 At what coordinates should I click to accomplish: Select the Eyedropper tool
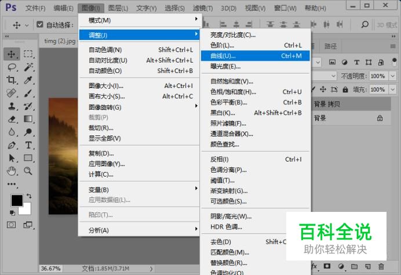click(28, 80)
